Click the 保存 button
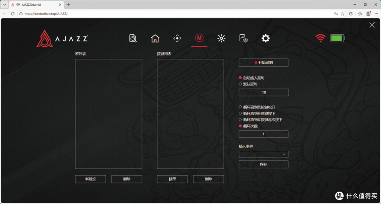The height and width of the screenshot is (204, 381). click(264, 164)
